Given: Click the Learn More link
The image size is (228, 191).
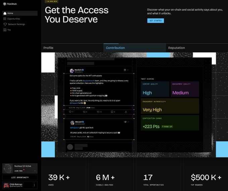Looking at the screenshot, I should pos(18,171).
